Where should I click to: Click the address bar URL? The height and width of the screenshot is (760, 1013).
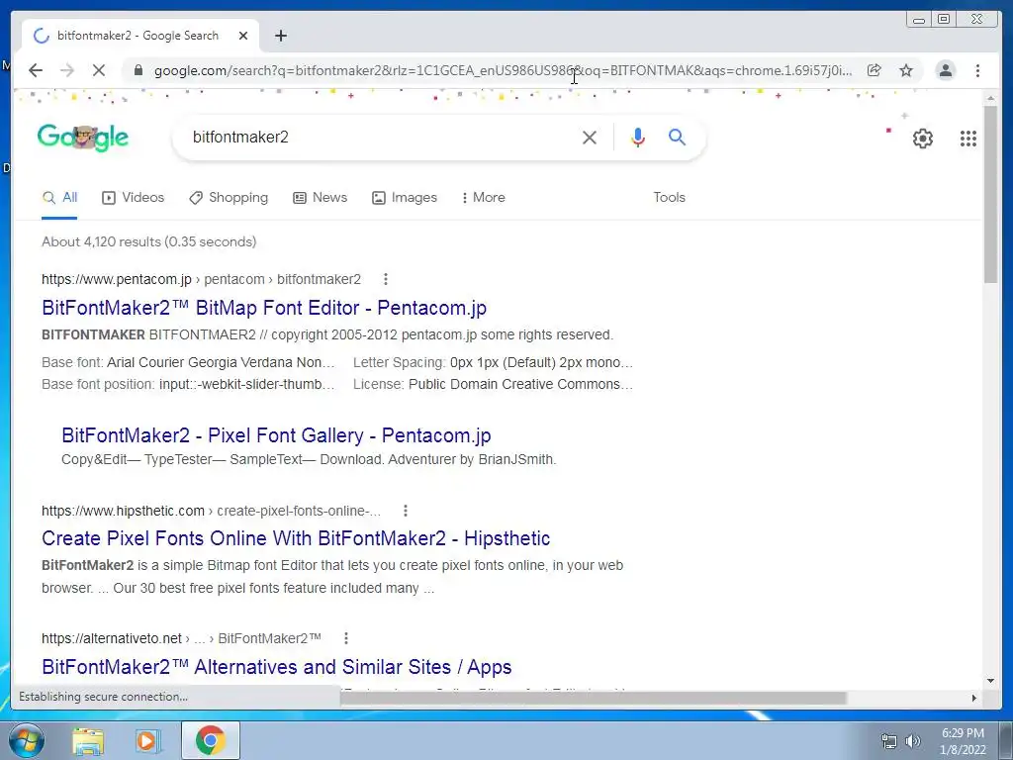pos(503,70)
